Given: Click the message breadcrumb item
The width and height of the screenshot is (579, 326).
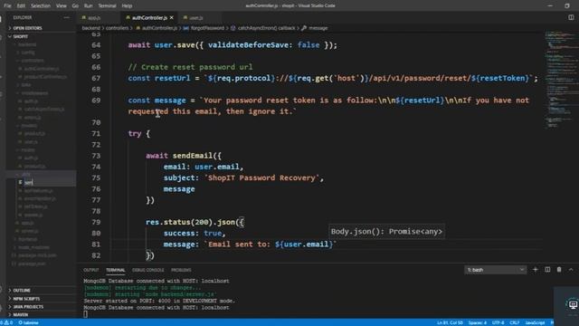Looking at the screenshot, I should 318,28.
